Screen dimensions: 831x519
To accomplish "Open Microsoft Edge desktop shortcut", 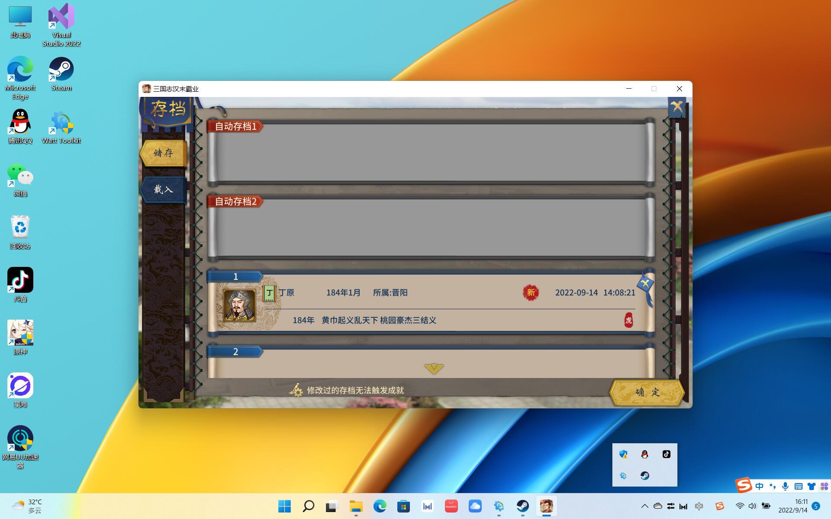I will [x=20, y=78].
